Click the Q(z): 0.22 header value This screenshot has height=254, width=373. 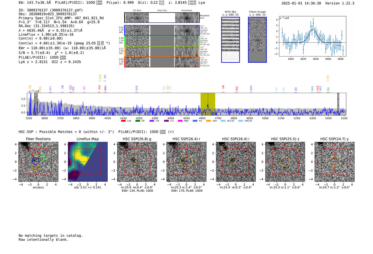pyautogui.click(x=151, y=3)
